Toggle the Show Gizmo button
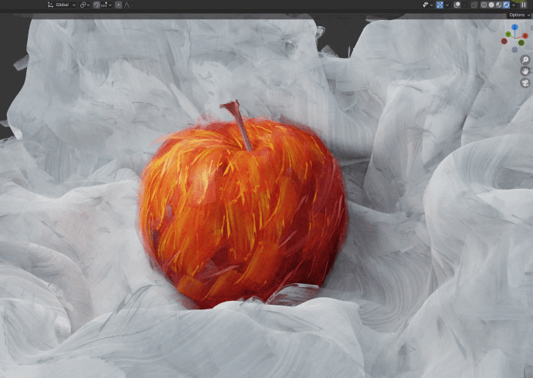This screenshot has width=533, height=378. 440,5
